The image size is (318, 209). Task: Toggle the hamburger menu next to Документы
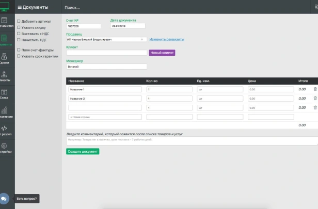[19, 8]
